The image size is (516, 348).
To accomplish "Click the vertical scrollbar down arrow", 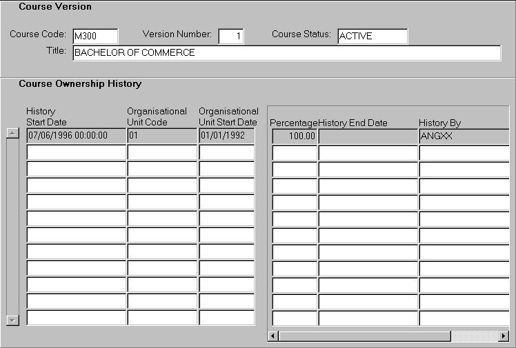I will click(x=12, y=320).
